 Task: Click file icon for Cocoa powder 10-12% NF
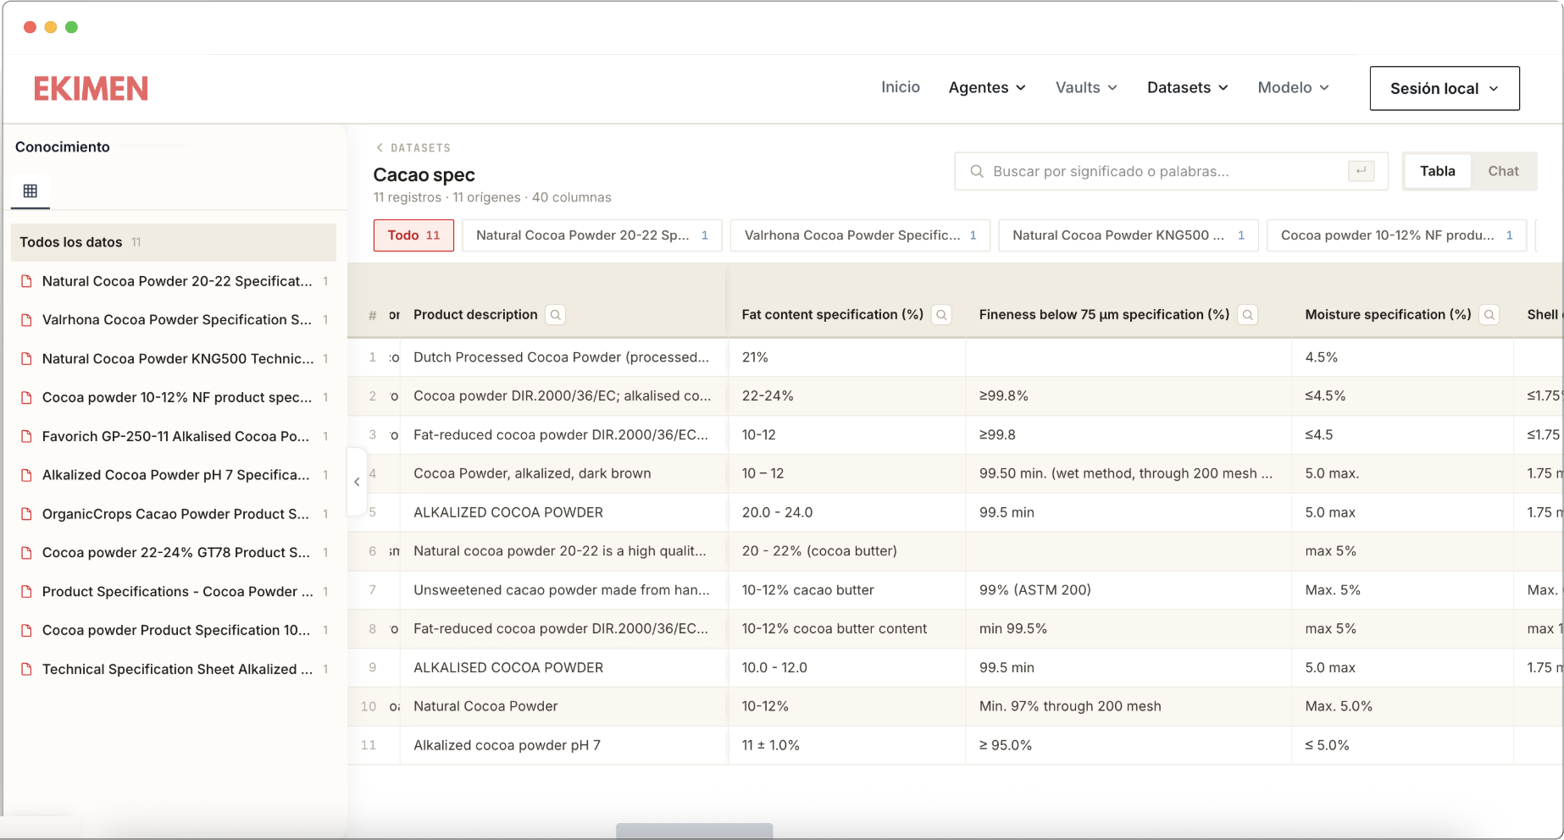point(26,398)
